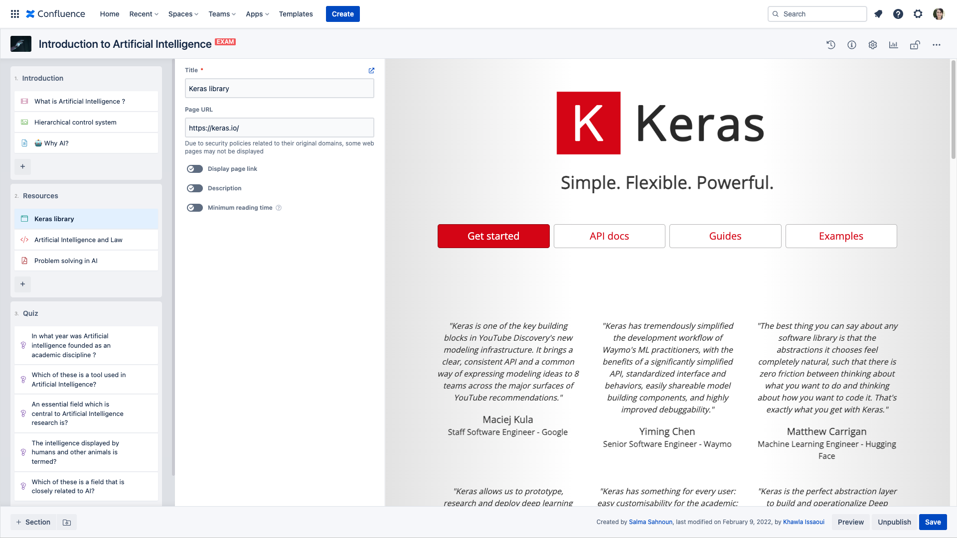The height and width of the screenshot is (538, 957).
Task: Toggle the Description switch
Action: (x=195, y=188)
